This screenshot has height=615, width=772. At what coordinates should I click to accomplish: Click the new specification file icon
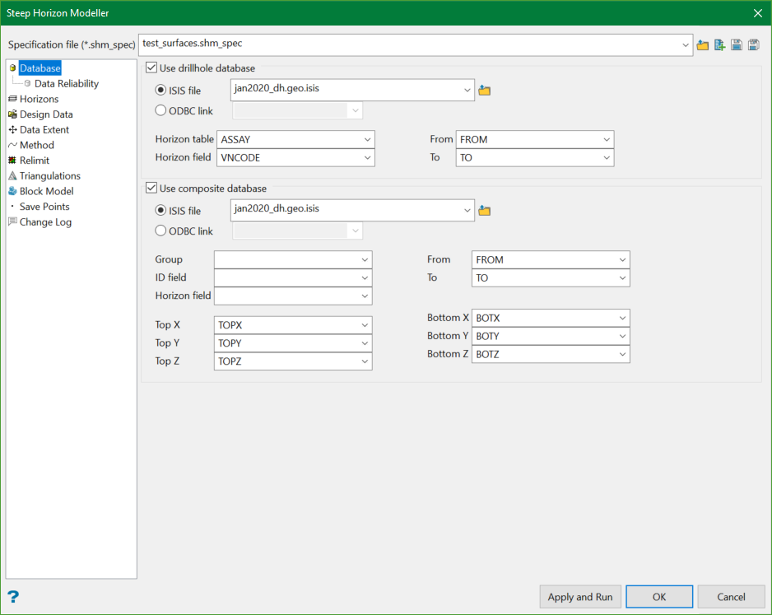719,45
